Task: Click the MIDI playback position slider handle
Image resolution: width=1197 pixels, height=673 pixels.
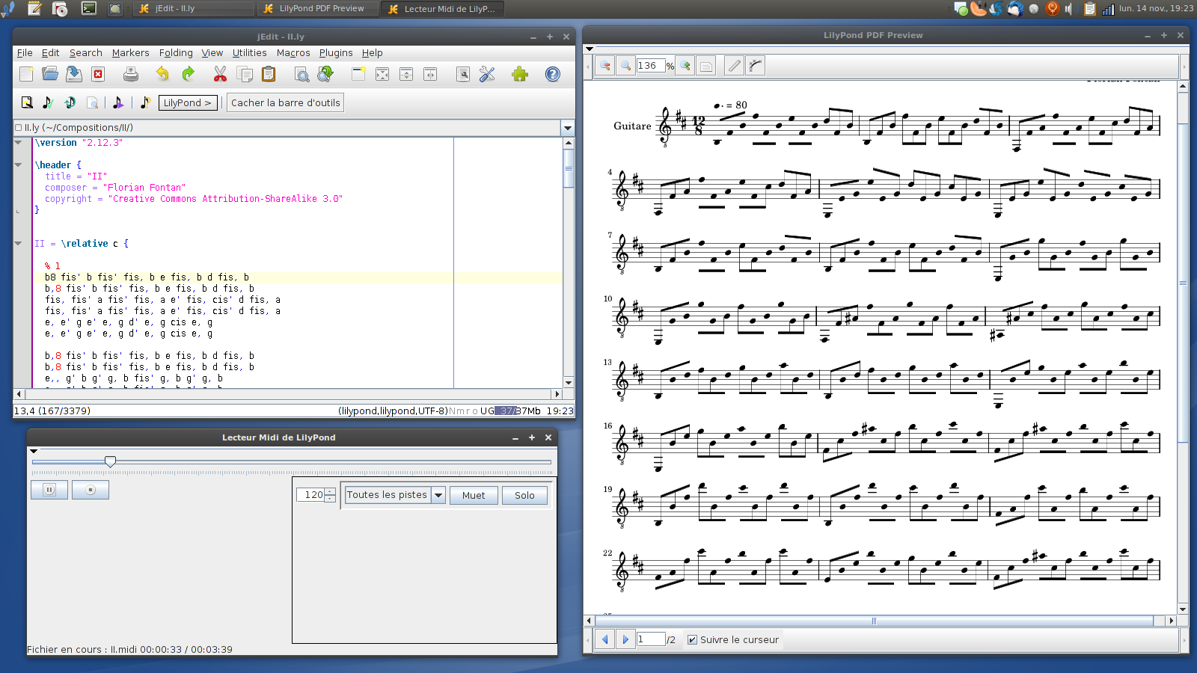Action: pyautogui.click(x=110, y=462)
